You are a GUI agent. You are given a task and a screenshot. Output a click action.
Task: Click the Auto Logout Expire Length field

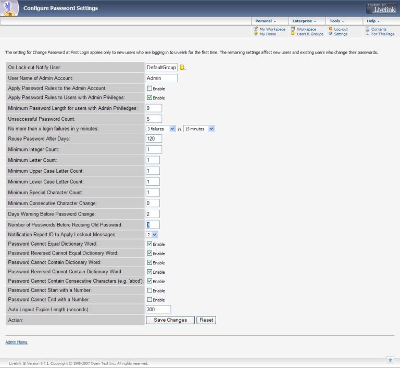pyautogui.click(x=158, y=309)
